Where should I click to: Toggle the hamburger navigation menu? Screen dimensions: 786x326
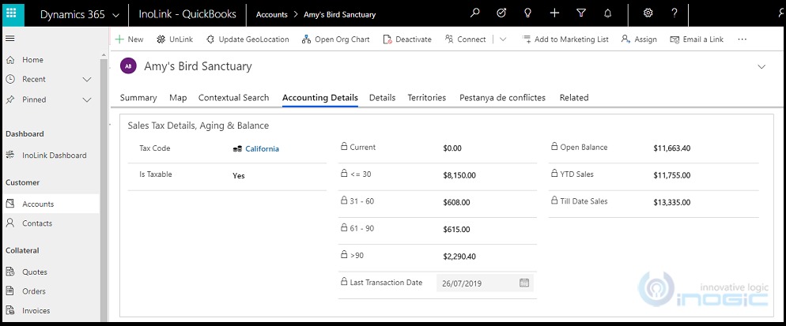[10, 39]
